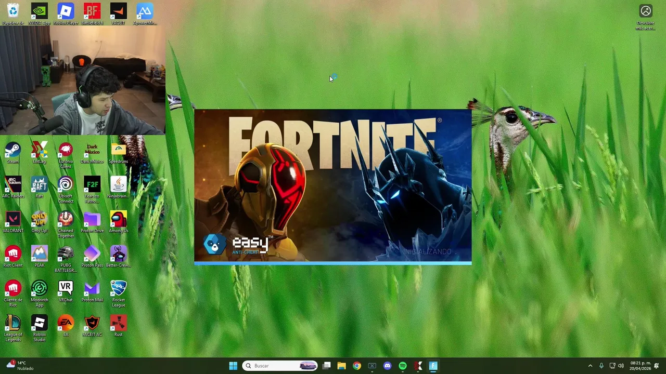Screen dimensions: 666x374
Task: Open the FACEIT shortcut in the top row
Action: pyautogui.click(x=118, y=14)
